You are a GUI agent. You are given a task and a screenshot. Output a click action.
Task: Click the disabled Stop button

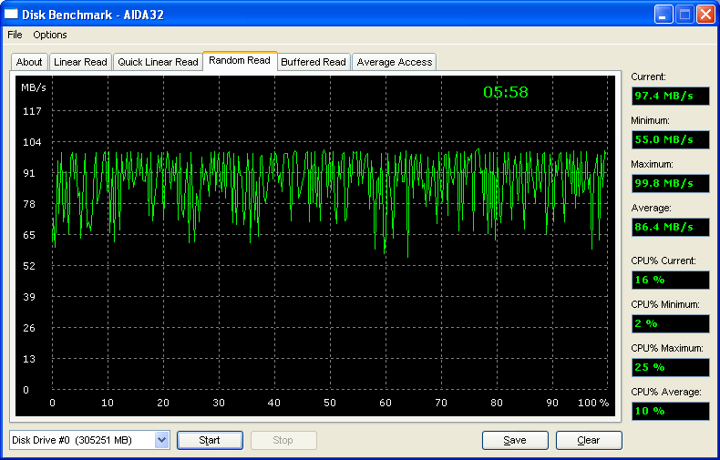coord(283,440)
